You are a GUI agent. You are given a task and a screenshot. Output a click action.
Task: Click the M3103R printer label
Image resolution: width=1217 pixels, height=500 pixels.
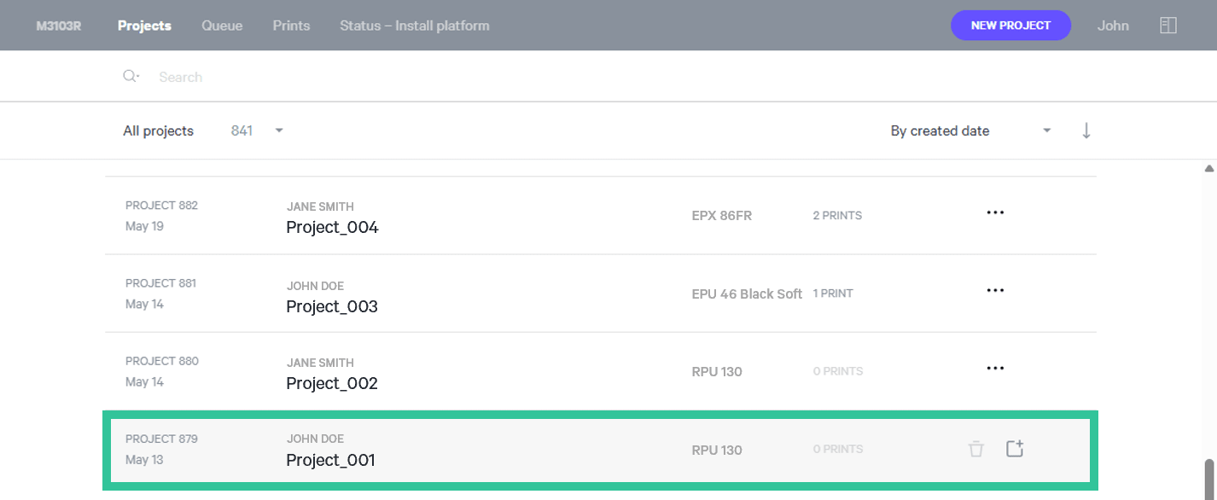click(59, 26)
